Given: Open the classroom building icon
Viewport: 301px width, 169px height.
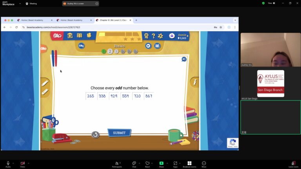Looking at the screenshot, I should (x=70, y=36).
